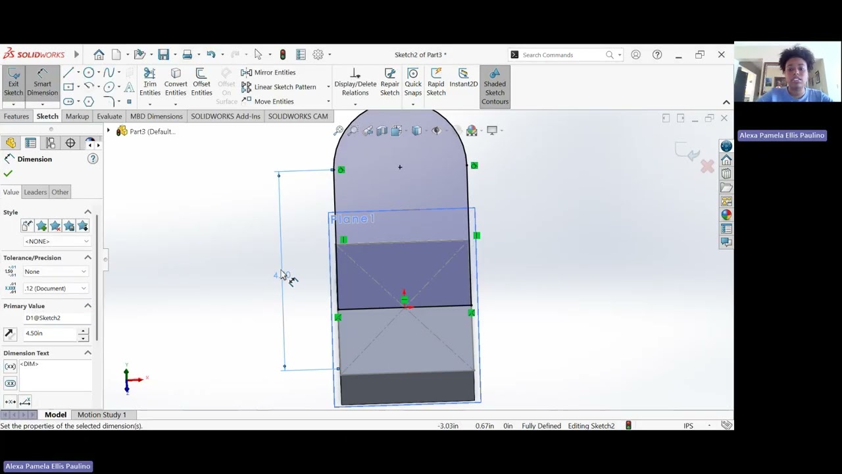
Task: Click the Zoom to Fit view icon
Action: coord(338,131)
